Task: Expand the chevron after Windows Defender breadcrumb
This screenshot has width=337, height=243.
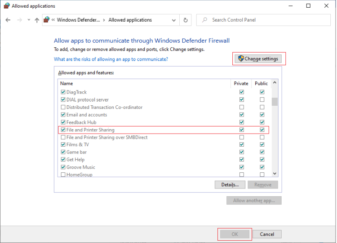Action: [x=104, y=20]
